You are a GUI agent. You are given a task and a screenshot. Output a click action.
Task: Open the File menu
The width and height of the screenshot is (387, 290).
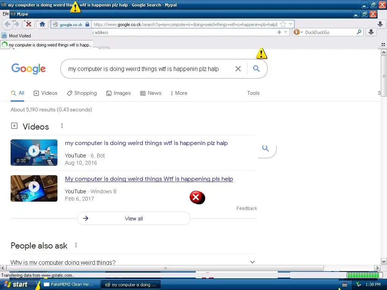[x=5, y=14]
